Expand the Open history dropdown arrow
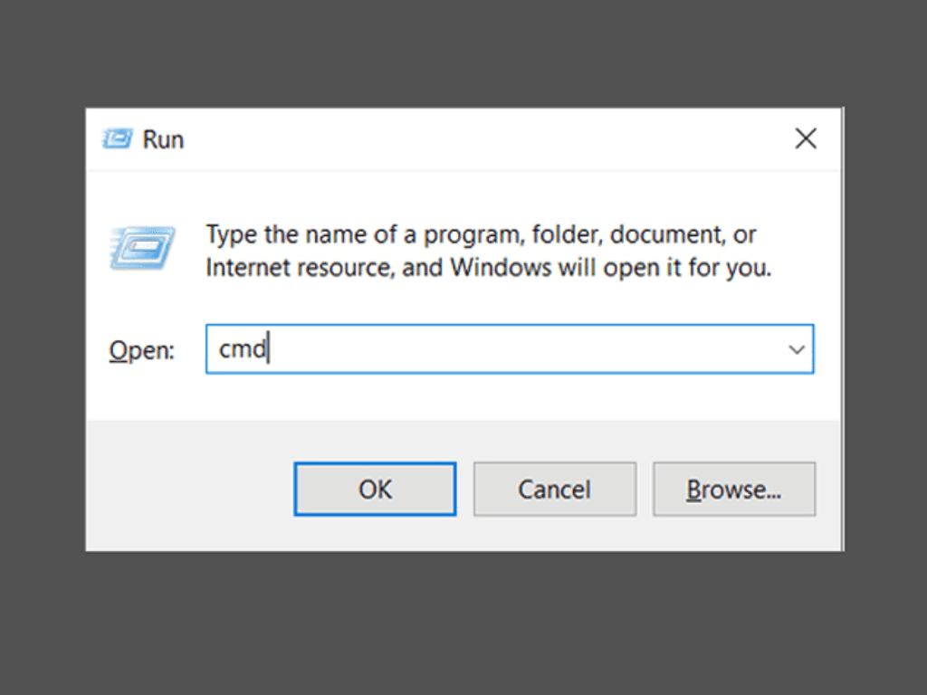This screenshot has height=695, width=927. click(797, 349)
